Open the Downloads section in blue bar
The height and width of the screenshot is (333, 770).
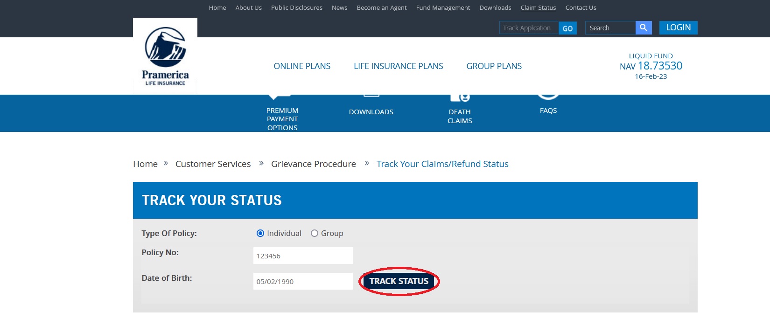371,111
